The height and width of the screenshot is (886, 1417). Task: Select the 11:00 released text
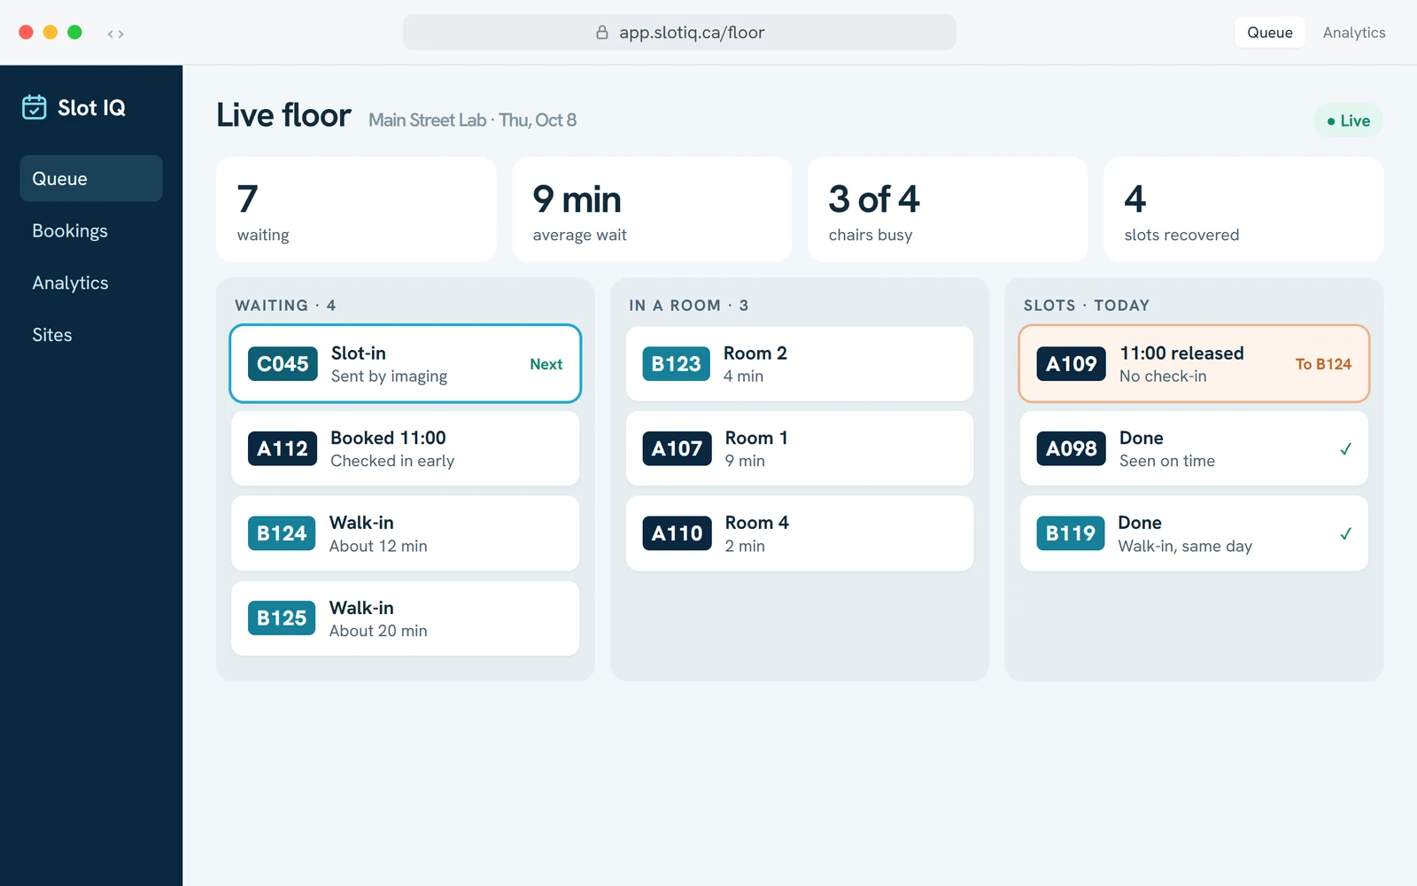(x=1181, y=353)
